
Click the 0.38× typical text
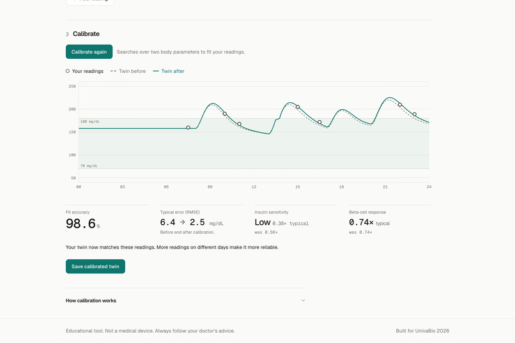290,224
